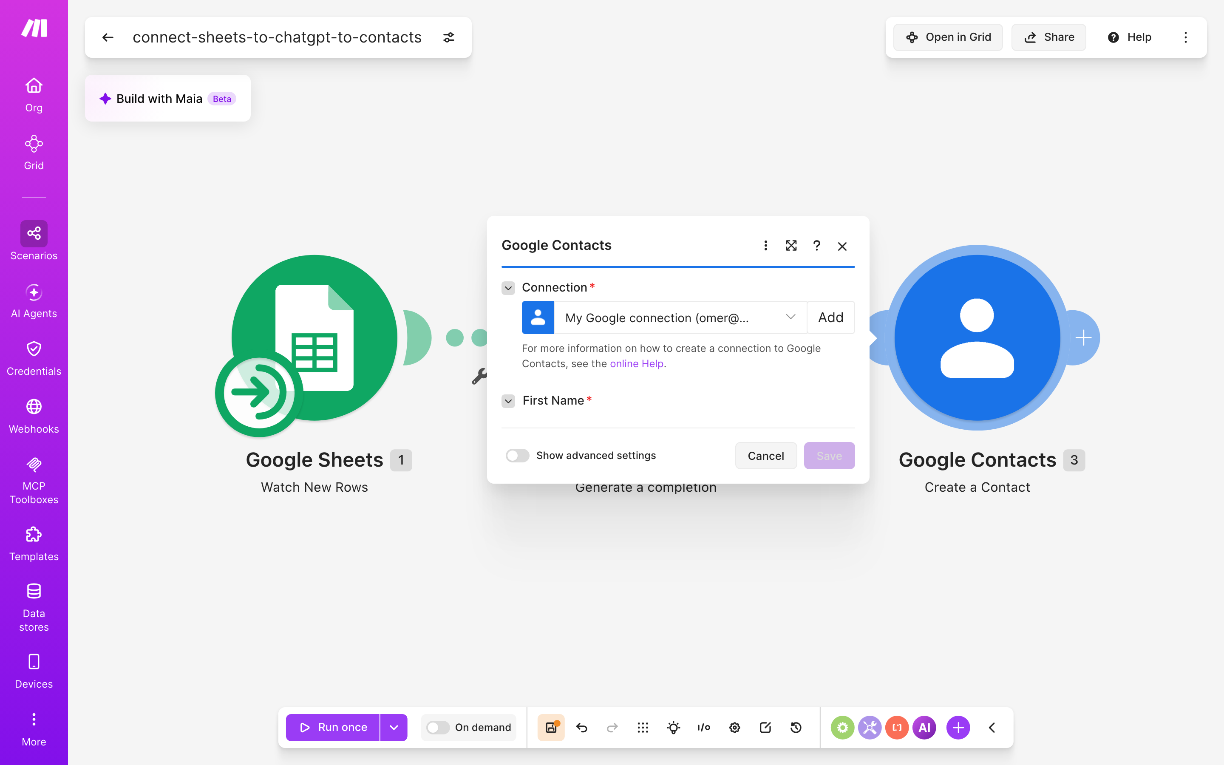Open the Help menu

tap(1129, 37)
